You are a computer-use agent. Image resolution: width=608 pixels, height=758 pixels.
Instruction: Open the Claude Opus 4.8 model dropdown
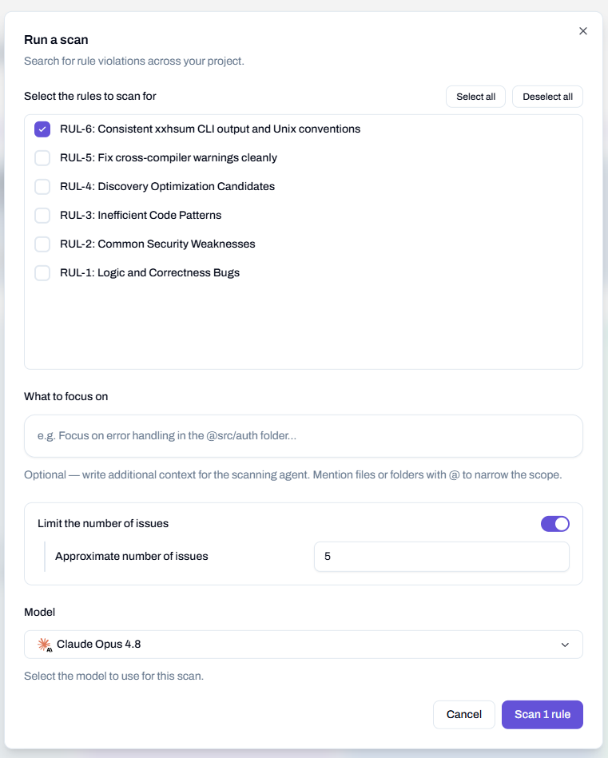click(x=304, y=645)
